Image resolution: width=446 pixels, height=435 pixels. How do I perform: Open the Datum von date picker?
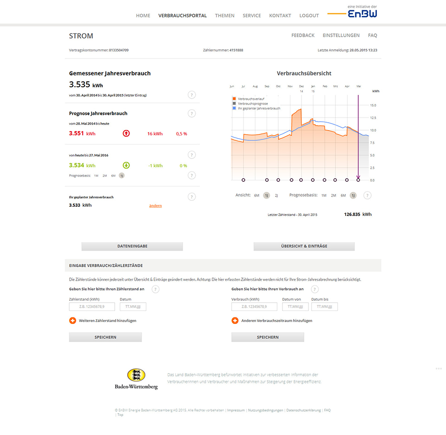coord(295,307)
